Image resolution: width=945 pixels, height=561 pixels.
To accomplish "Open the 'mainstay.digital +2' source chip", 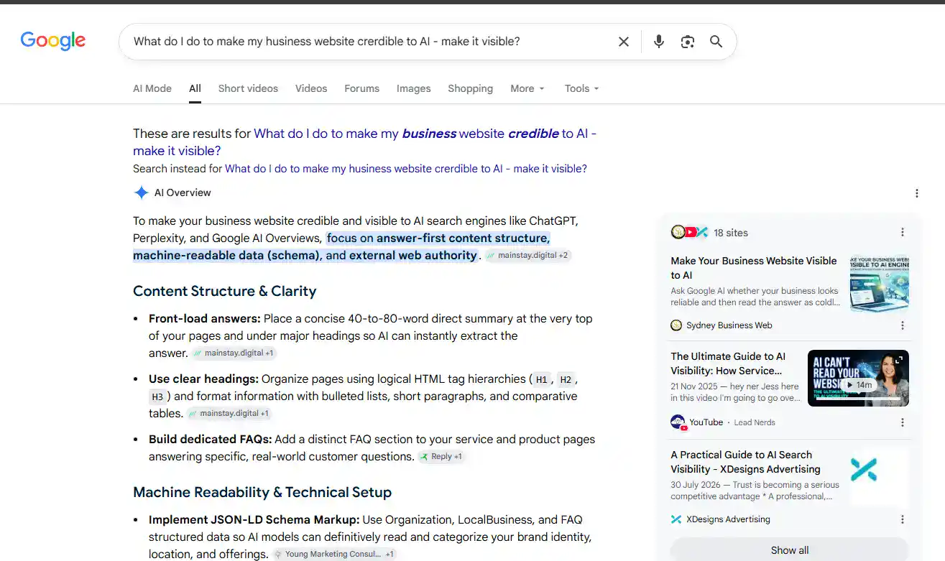I will (x=528, y=255).
